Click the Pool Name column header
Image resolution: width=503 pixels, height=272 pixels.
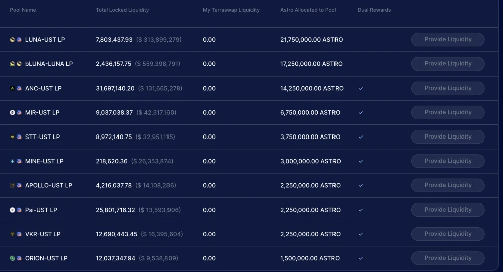point(23,10)
